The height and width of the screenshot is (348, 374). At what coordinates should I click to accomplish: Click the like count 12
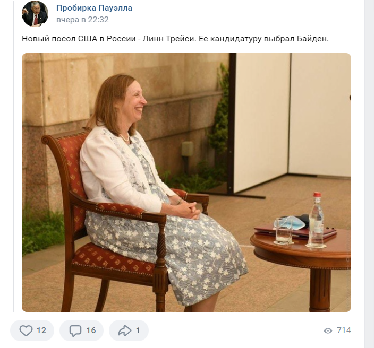coord(41,330)
